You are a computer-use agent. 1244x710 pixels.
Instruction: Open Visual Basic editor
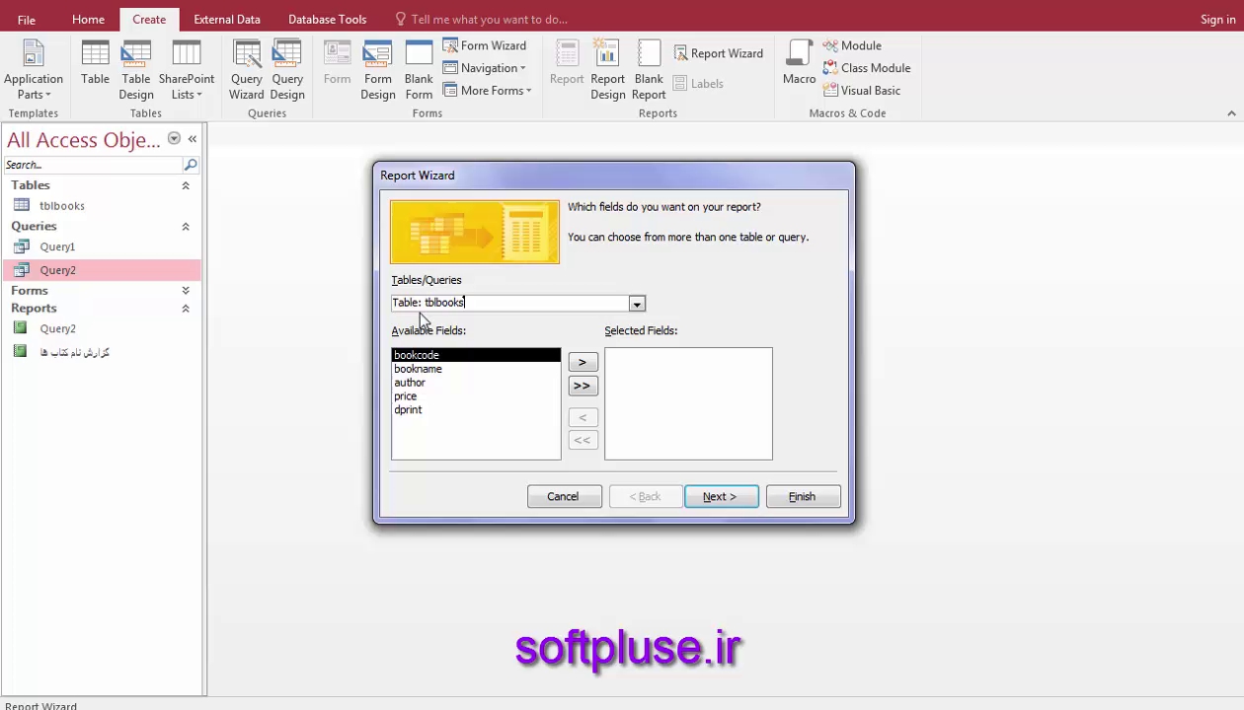(861, 91)
